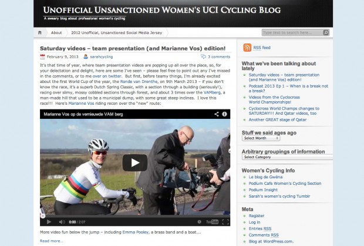Open the Select Month dropdown
364x246 pixels.
261,138
